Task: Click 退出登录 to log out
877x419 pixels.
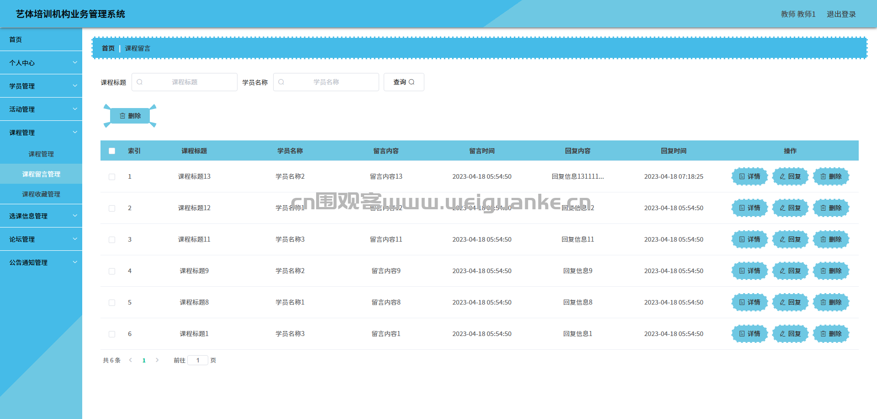Action: (841, 14)
